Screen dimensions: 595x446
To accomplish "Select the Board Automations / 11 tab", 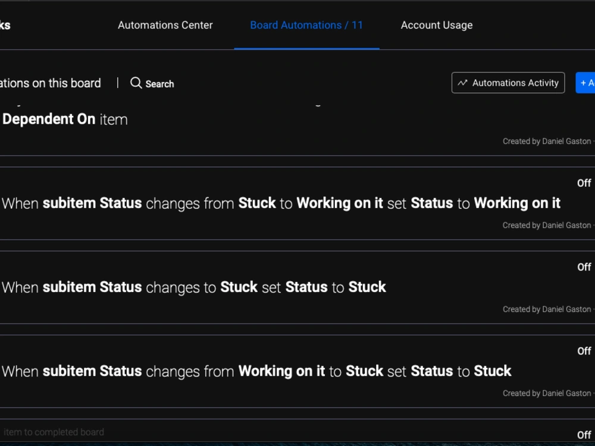I will tap(306, 25).
